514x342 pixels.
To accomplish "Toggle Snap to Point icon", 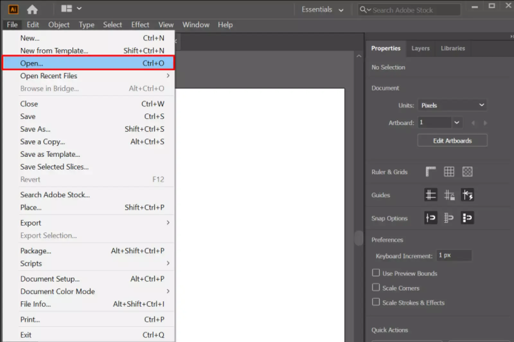I will (430, 218).
